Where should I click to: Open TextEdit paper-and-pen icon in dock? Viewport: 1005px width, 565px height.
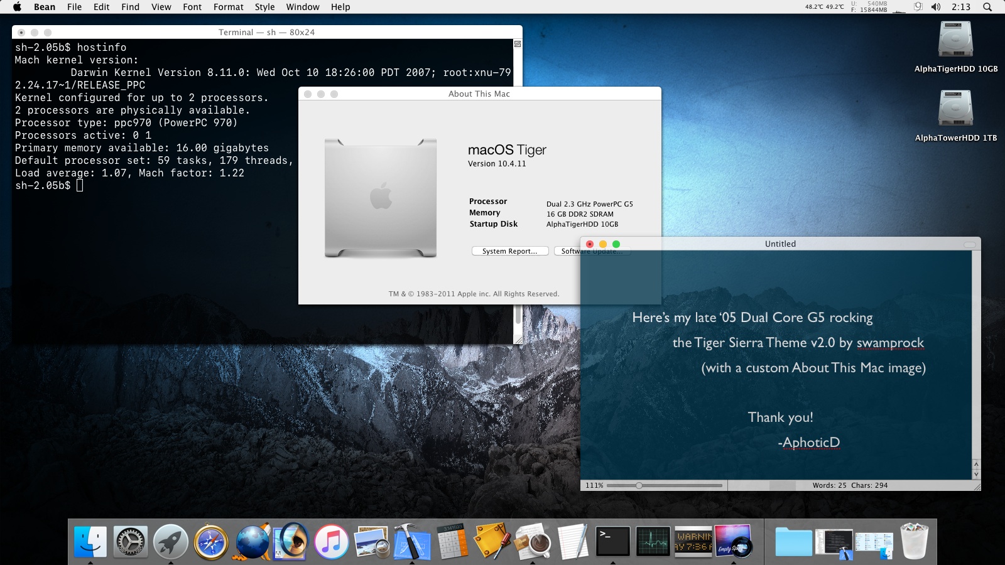coord(573,541)
